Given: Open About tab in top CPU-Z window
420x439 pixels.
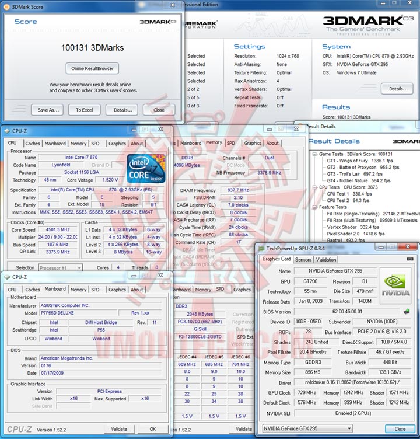Looking at the screenshot, I should click(x=136, y=144).
